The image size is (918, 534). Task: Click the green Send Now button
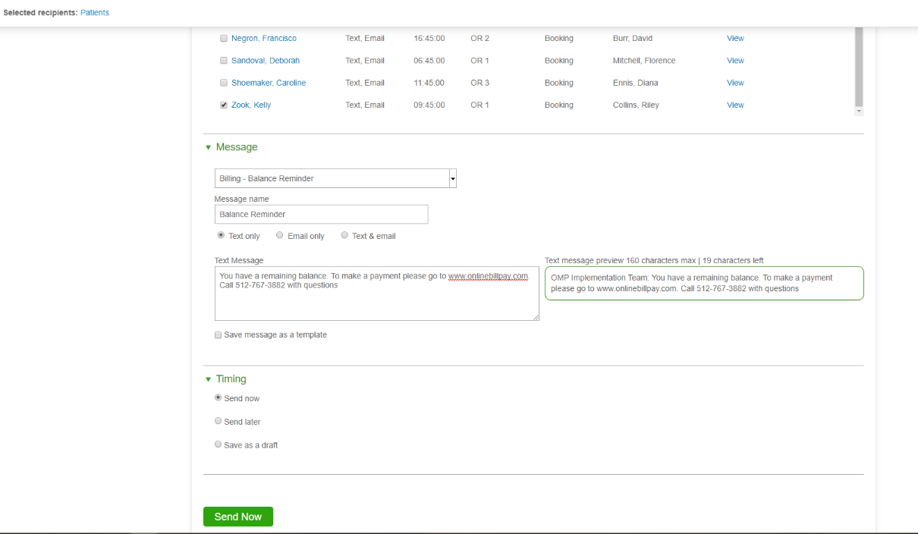[237, 517]
